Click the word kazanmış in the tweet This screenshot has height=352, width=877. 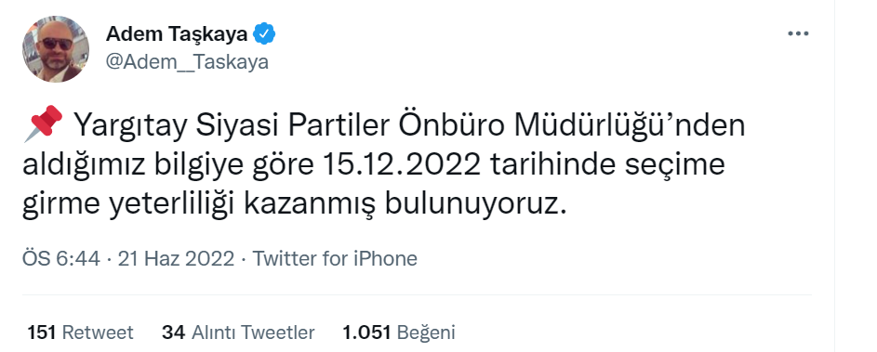coord(310,206)
